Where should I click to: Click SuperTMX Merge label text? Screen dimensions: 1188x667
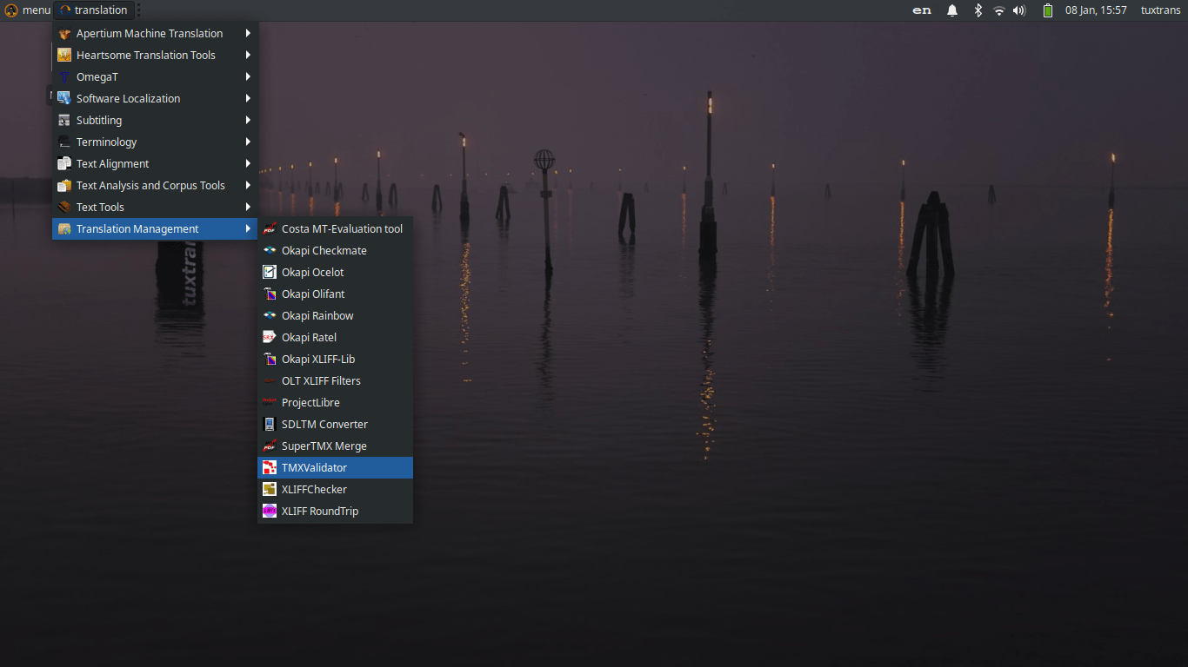coord(324,446)
